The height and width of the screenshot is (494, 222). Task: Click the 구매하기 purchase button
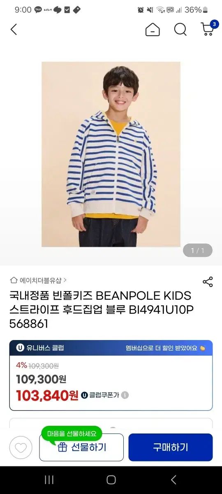(171, 447)
